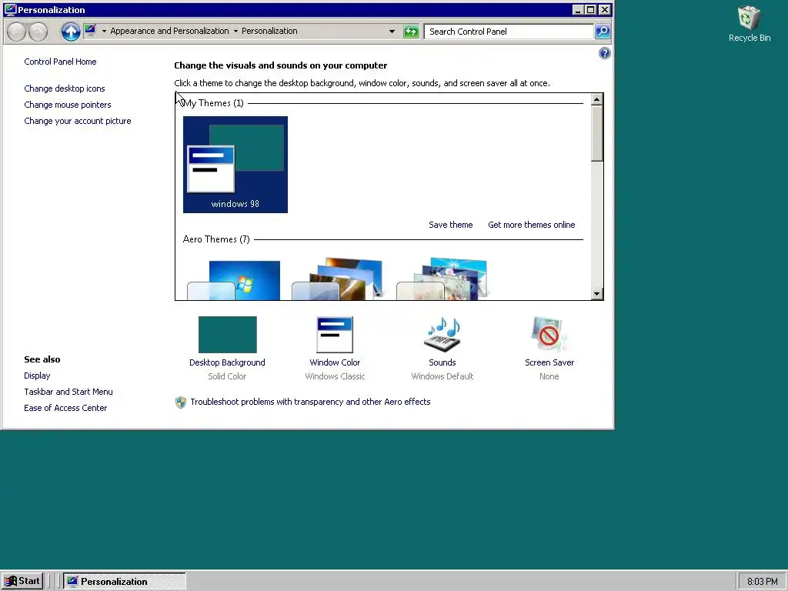
Task: Click the Forward navigation arrow button
Action: (x=38, y=32)
